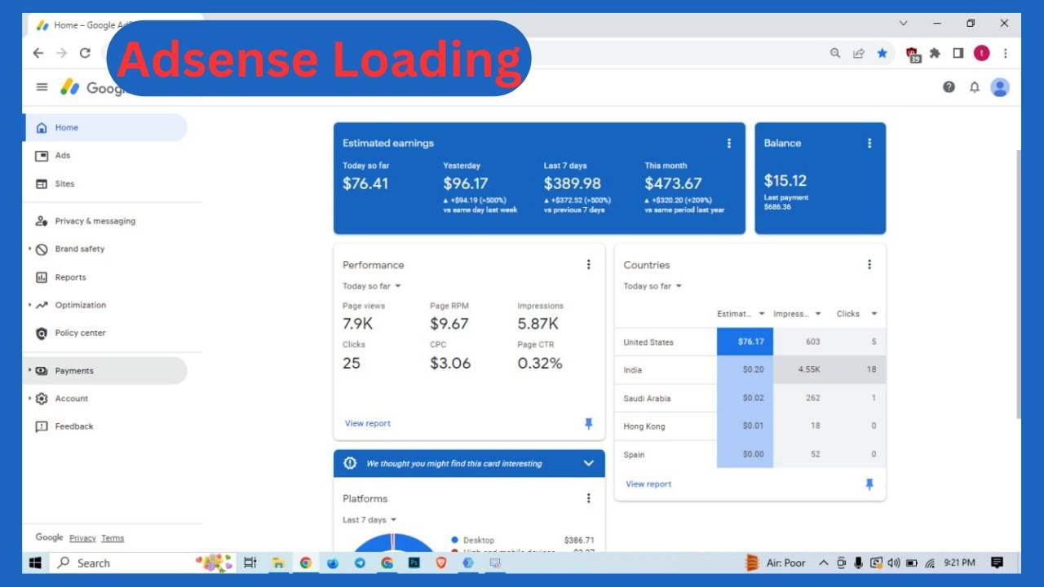Screen dimensions: 1044x587
Task: Open Estimated earnings card three-dot menu
Action: (x=729, y=143)
